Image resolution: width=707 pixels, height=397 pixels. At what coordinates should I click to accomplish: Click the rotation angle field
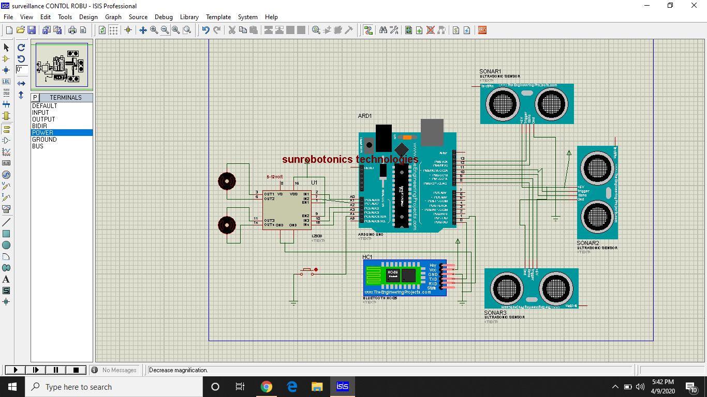click(x=22, y=69)
